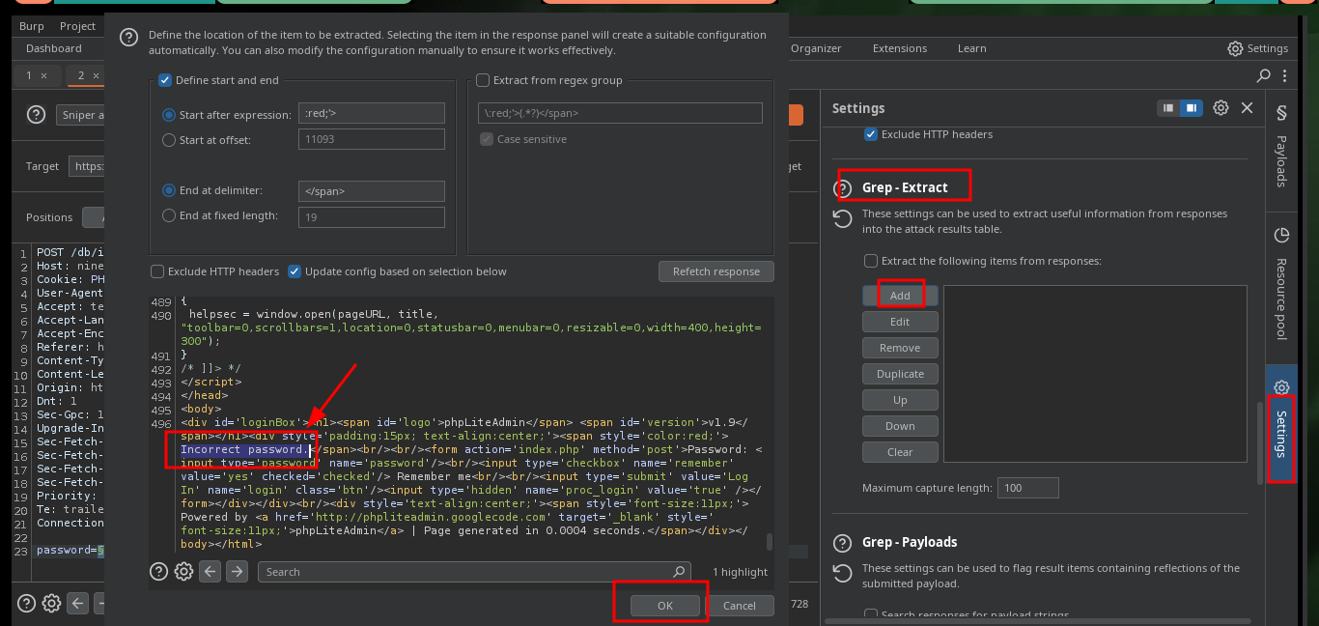Image resolution: width=1319 pixels, height=626 pixels.
Task: Open the Burp menu
Action: pyautogui.click(x=32, y=26)
